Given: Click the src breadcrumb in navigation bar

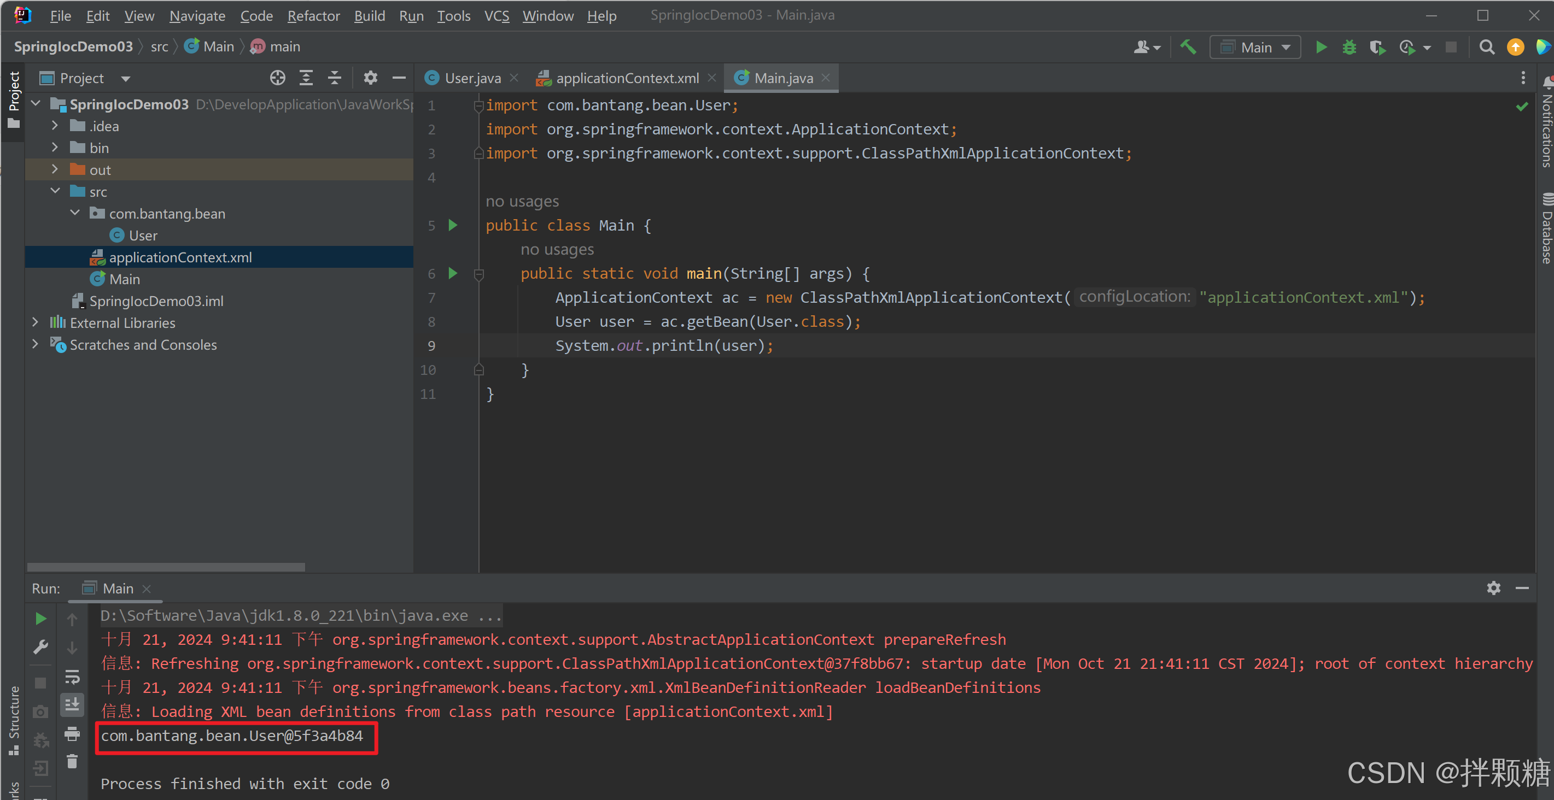Looking at the screenshot, I should (159, 47).
